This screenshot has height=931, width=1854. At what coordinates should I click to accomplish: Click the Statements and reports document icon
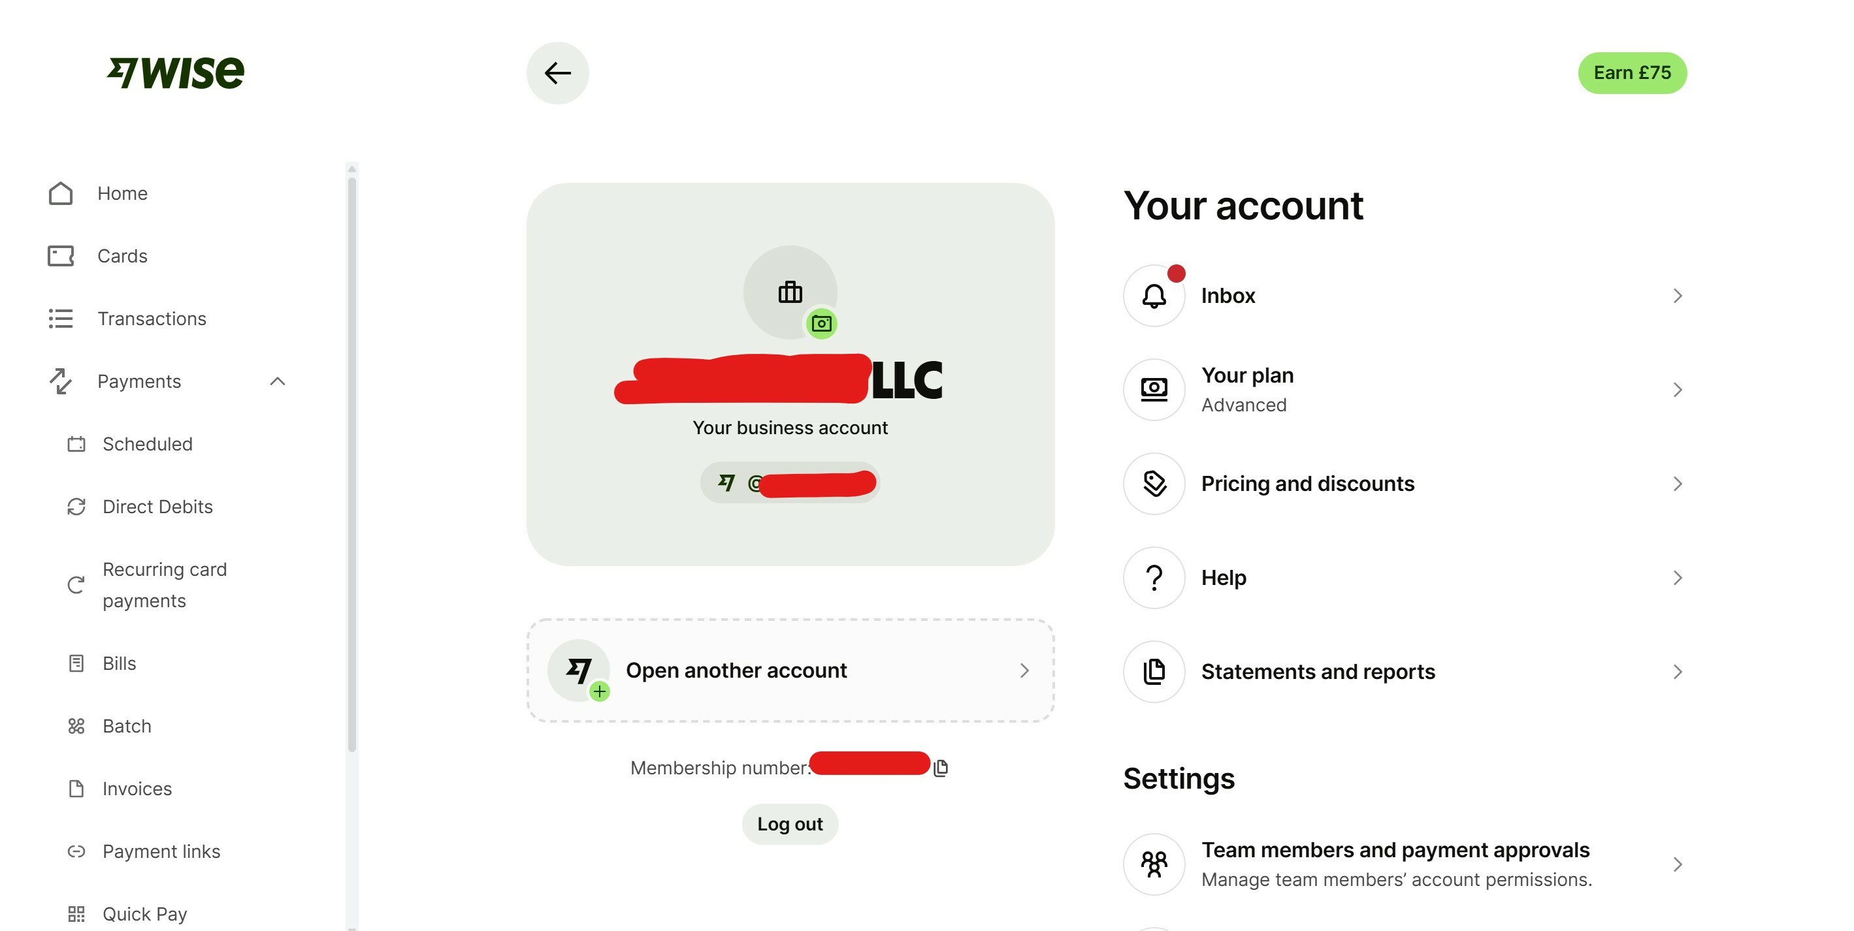click(x=1154, y=671)
